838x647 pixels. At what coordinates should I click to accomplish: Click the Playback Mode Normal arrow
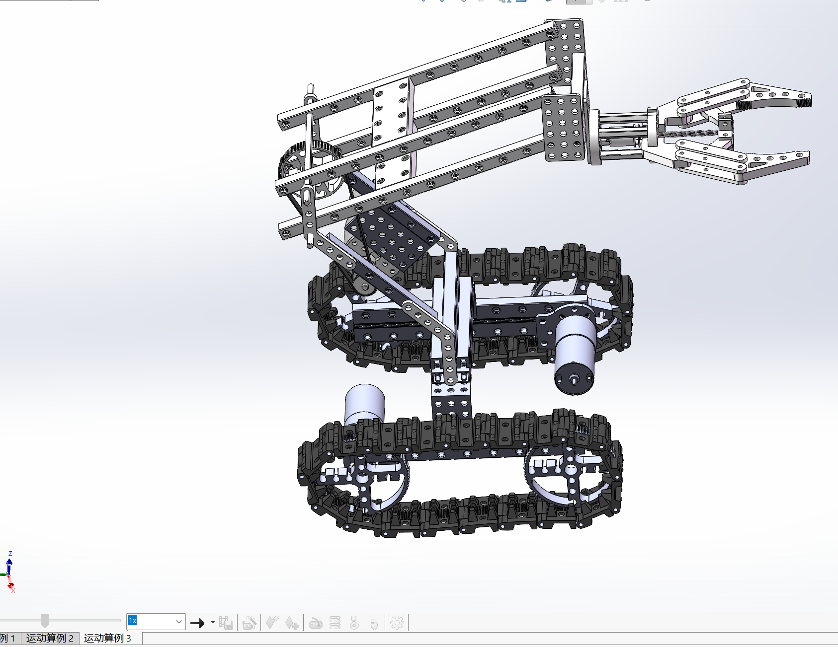pos(197,623)
